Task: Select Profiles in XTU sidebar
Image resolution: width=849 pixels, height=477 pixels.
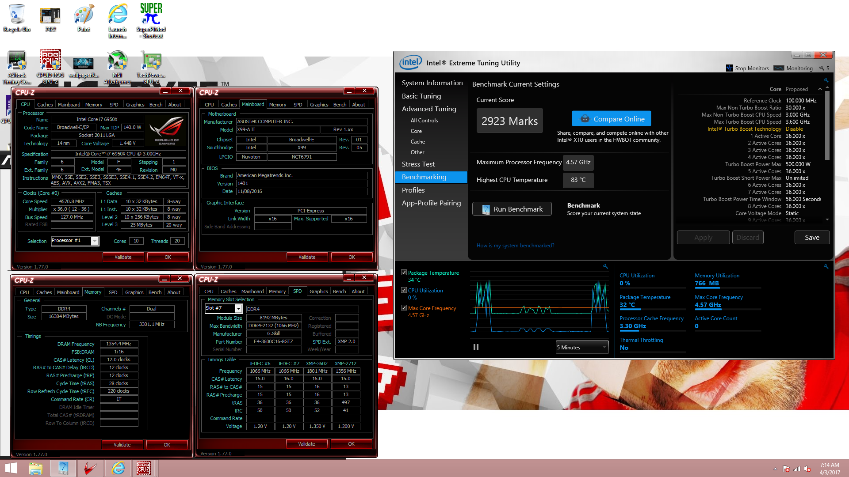Action: [413, 190]
